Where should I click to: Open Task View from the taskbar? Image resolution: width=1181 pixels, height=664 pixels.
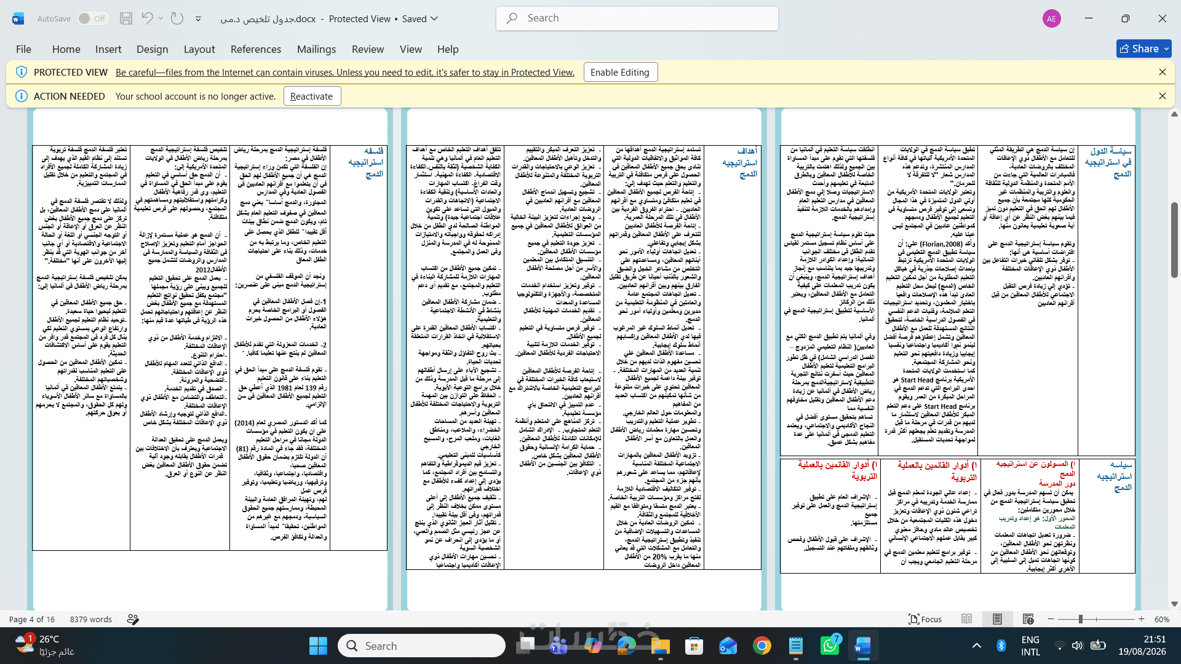526,646
